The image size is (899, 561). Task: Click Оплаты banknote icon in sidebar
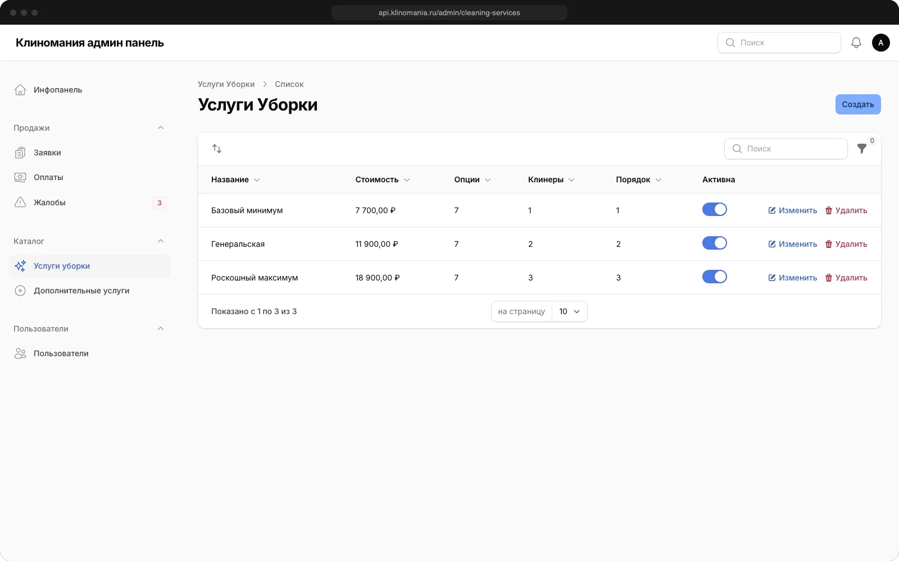click(20, 177)
